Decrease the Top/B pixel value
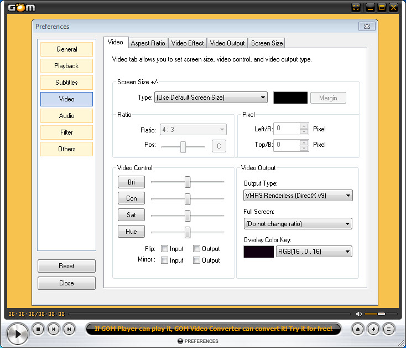406x348 pixels. click(x=304, y=149)
